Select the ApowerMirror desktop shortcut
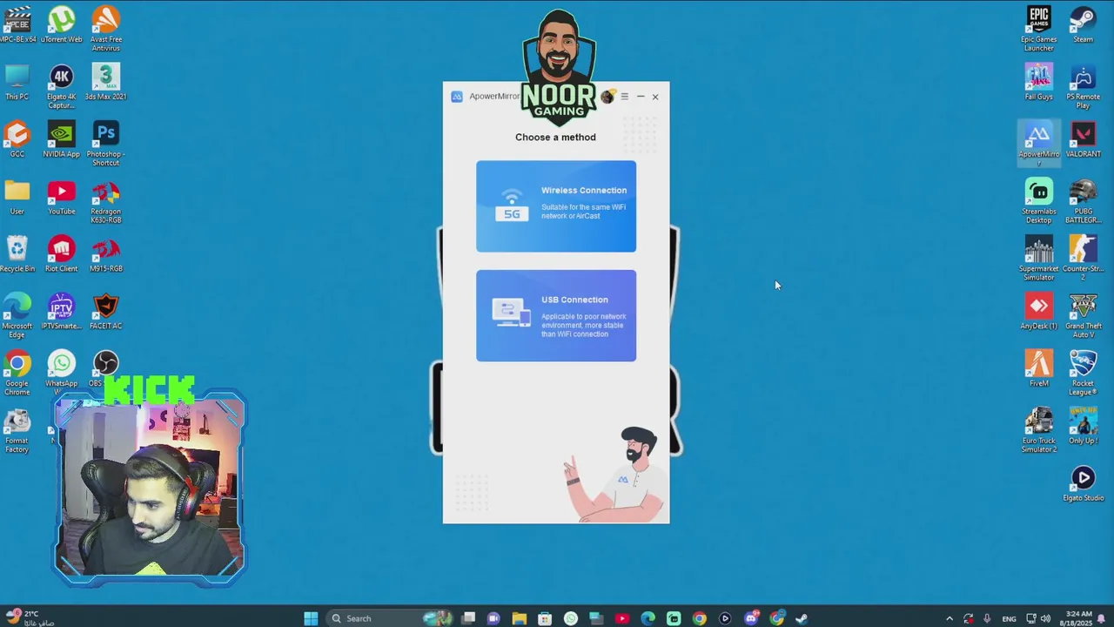1114x627 pixels. click(x=1038, y=143)
